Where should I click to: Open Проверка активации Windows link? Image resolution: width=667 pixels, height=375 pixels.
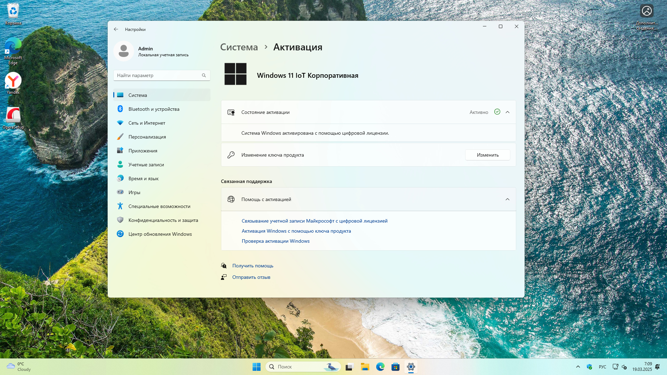point(275,241)
